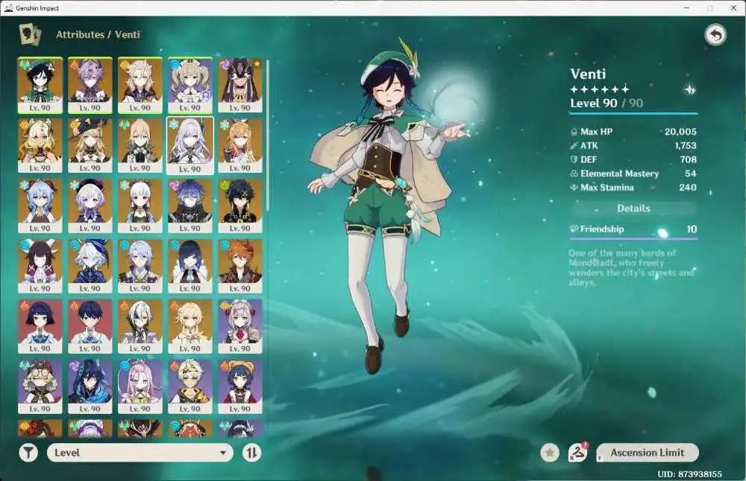Click the Friendship level progress bar
Screen dimensions: 746x481
click(633, 238)
